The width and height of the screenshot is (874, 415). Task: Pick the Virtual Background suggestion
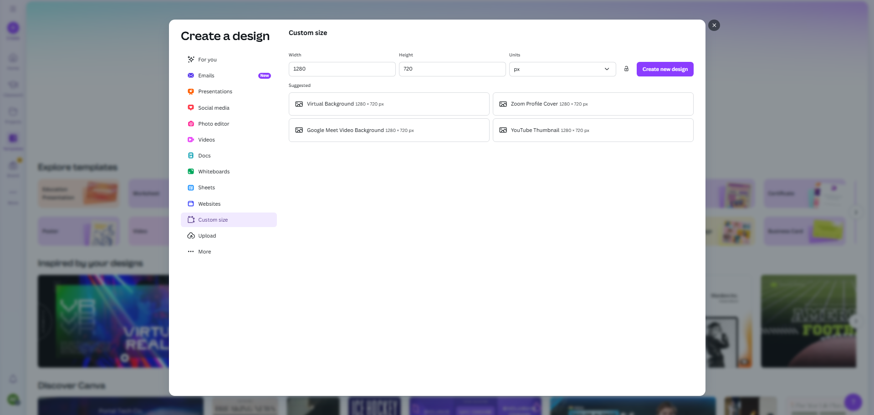point(389,104)
